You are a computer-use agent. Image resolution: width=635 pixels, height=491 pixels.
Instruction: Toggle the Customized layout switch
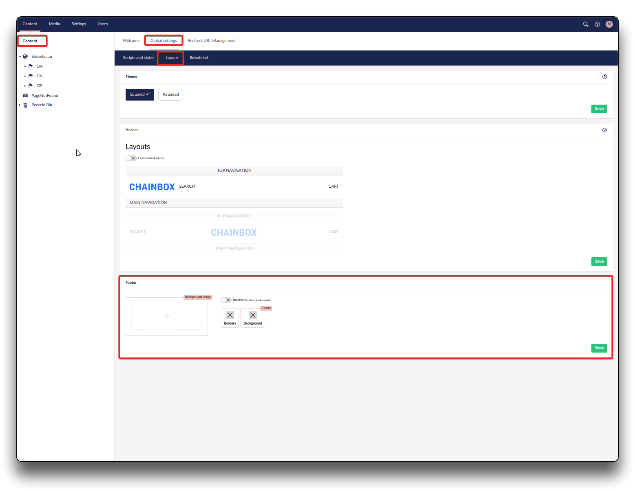point(131,158)
